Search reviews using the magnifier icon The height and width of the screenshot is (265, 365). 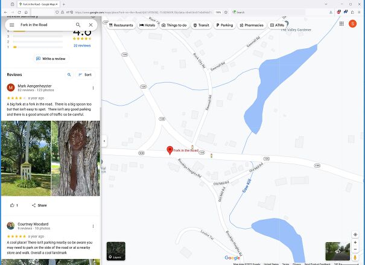click(69, 75)
